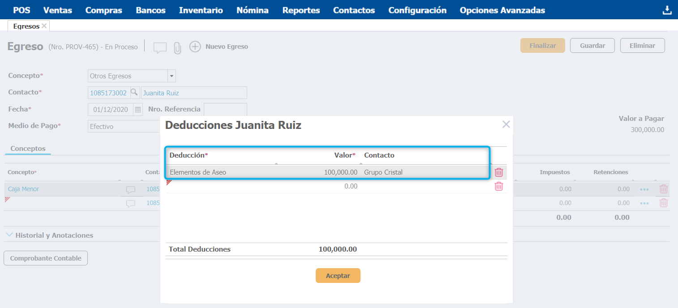Close the Egresos tab

tap(44, 26)
